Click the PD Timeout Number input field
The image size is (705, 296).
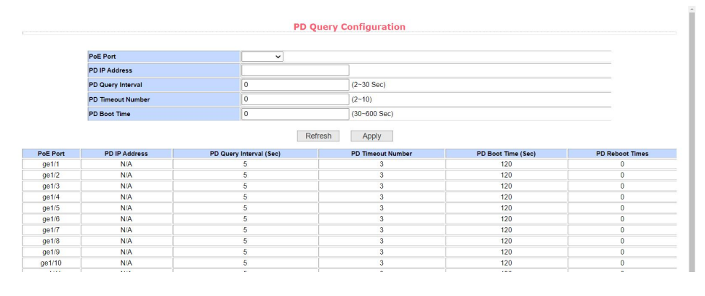pos(295,99)
